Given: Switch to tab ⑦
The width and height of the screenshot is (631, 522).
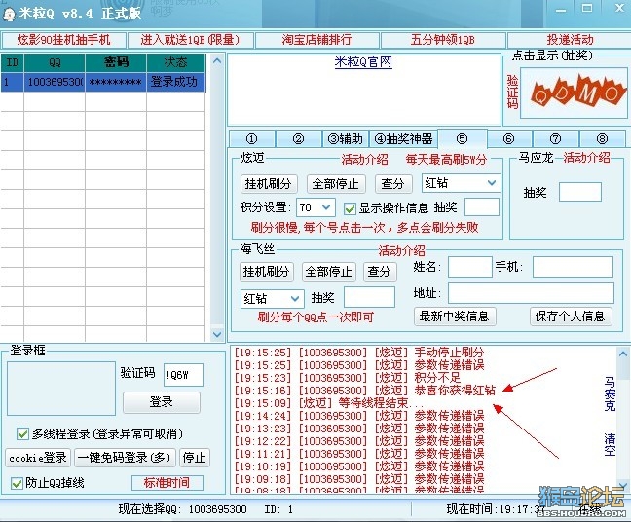Looking at the screenshot, I should tap(555, 139).
